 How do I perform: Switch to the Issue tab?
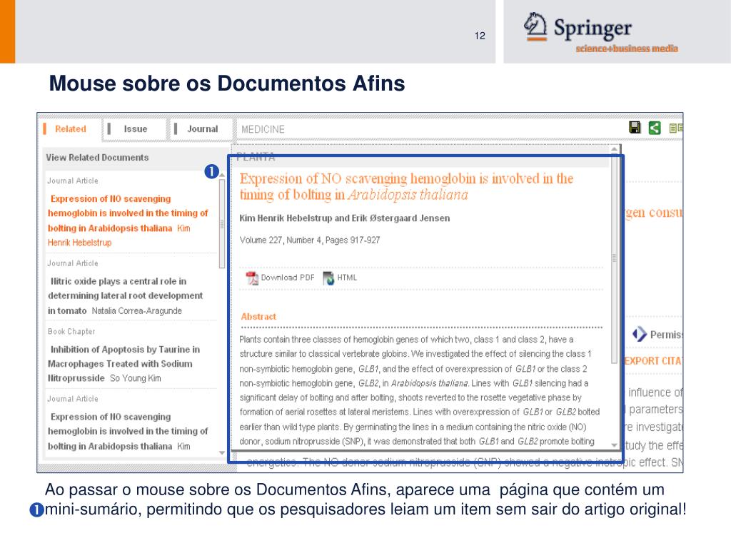click(x=135, y=129)
